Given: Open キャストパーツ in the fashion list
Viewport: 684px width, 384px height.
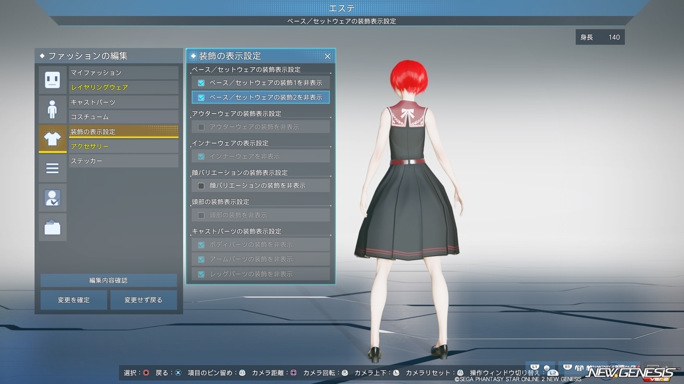Looking at the screenshot, I should [124, 102].
